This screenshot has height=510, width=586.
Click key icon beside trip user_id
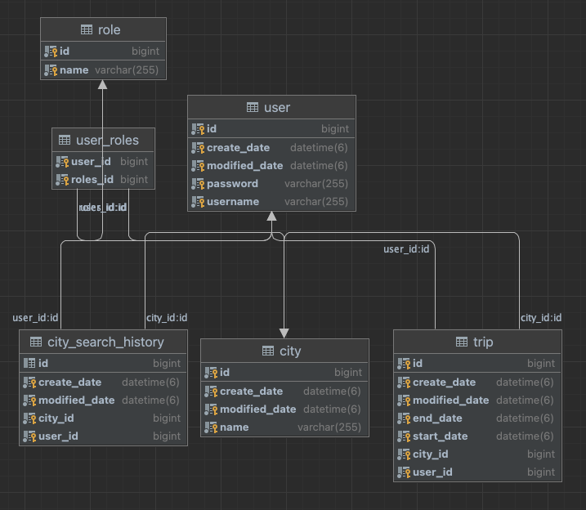404,472
